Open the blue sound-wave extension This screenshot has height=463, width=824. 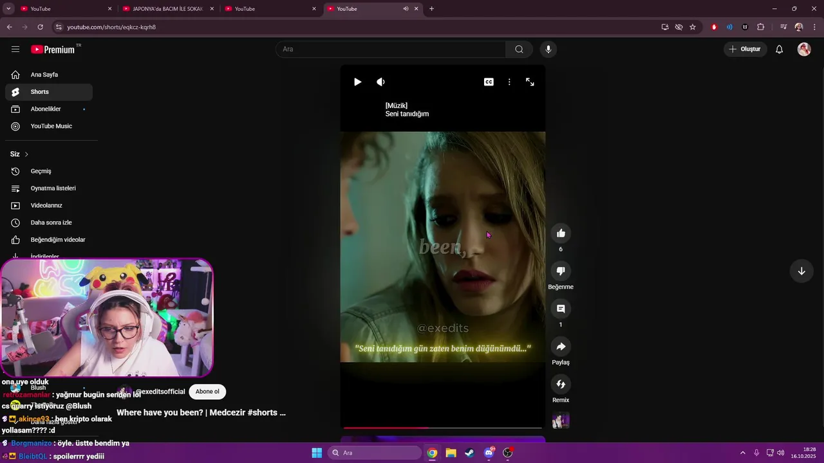[729, 27]
